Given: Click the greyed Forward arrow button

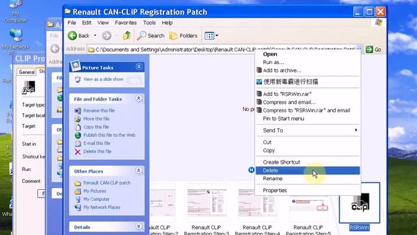Looking at the screenshot, I should pos(107,35).
